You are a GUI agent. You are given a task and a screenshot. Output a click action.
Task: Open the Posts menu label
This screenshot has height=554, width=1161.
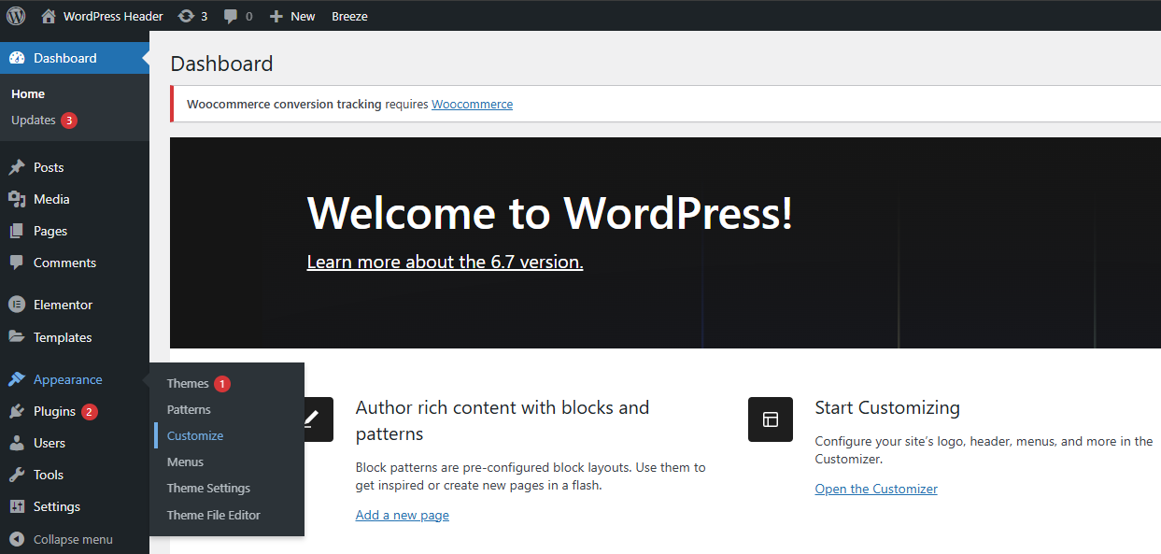click(49, 167)
